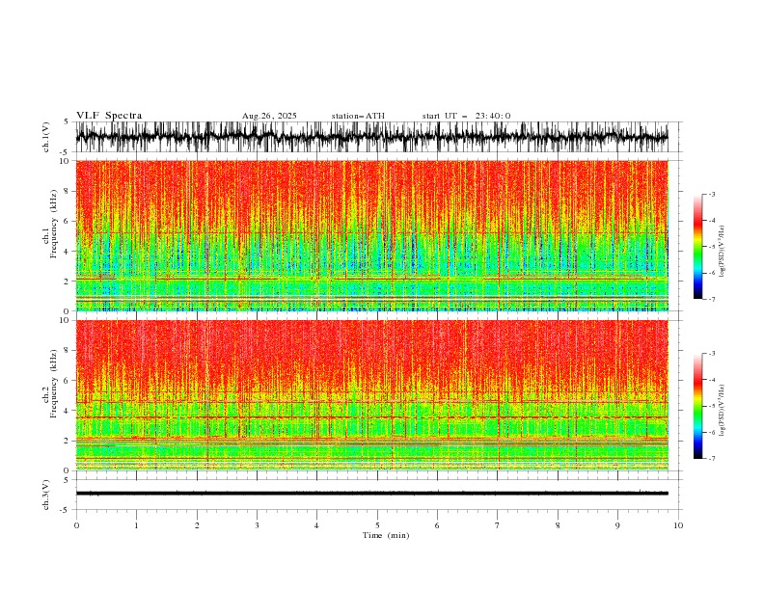Click the log(PSD) label beside ch.2 color bar

pos(722,411)
